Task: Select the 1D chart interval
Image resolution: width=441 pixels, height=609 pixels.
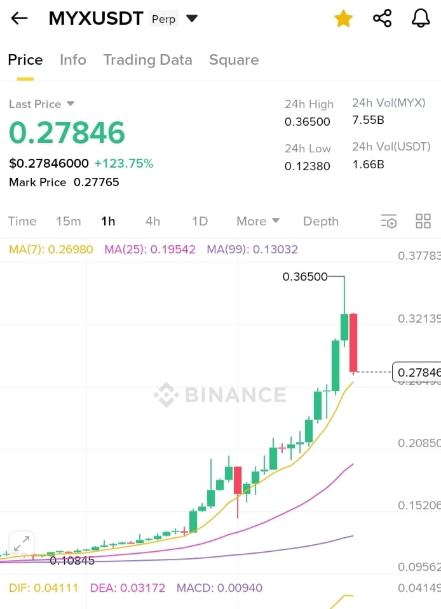Action: 200,221
